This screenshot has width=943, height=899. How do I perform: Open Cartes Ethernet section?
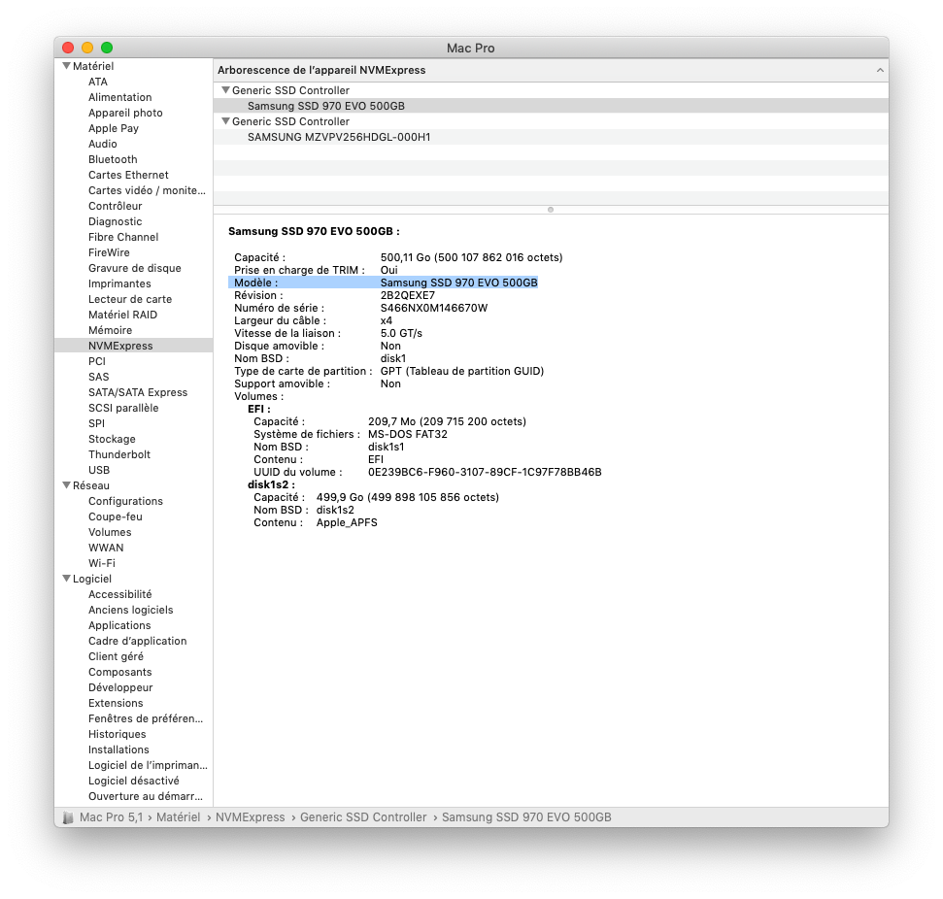(x=128, y=175)
